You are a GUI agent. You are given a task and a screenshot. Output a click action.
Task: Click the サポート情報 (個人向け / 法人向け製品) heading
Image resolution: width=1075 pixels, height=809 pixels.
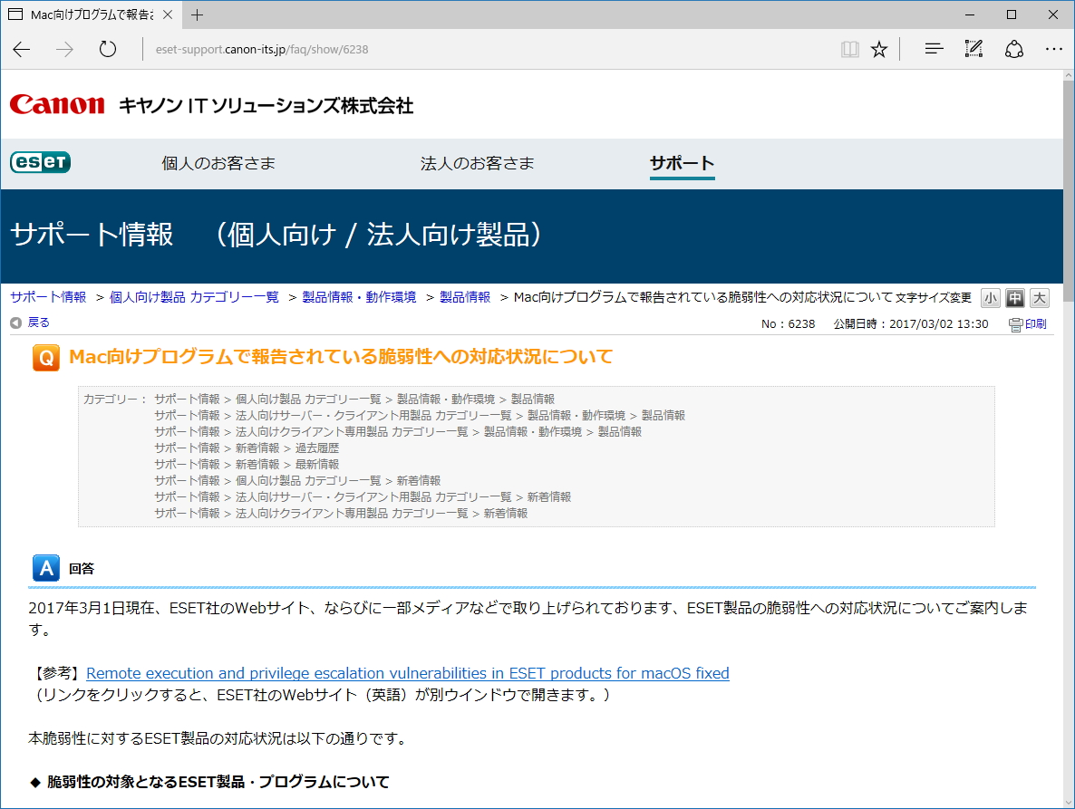click(x=276, y=235)
